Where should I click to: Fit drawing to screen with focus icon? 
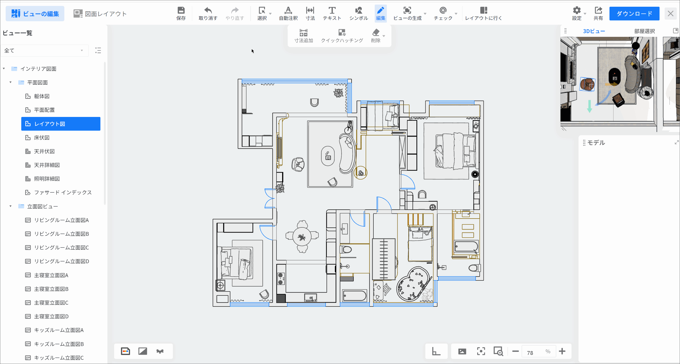click(481, 351)
